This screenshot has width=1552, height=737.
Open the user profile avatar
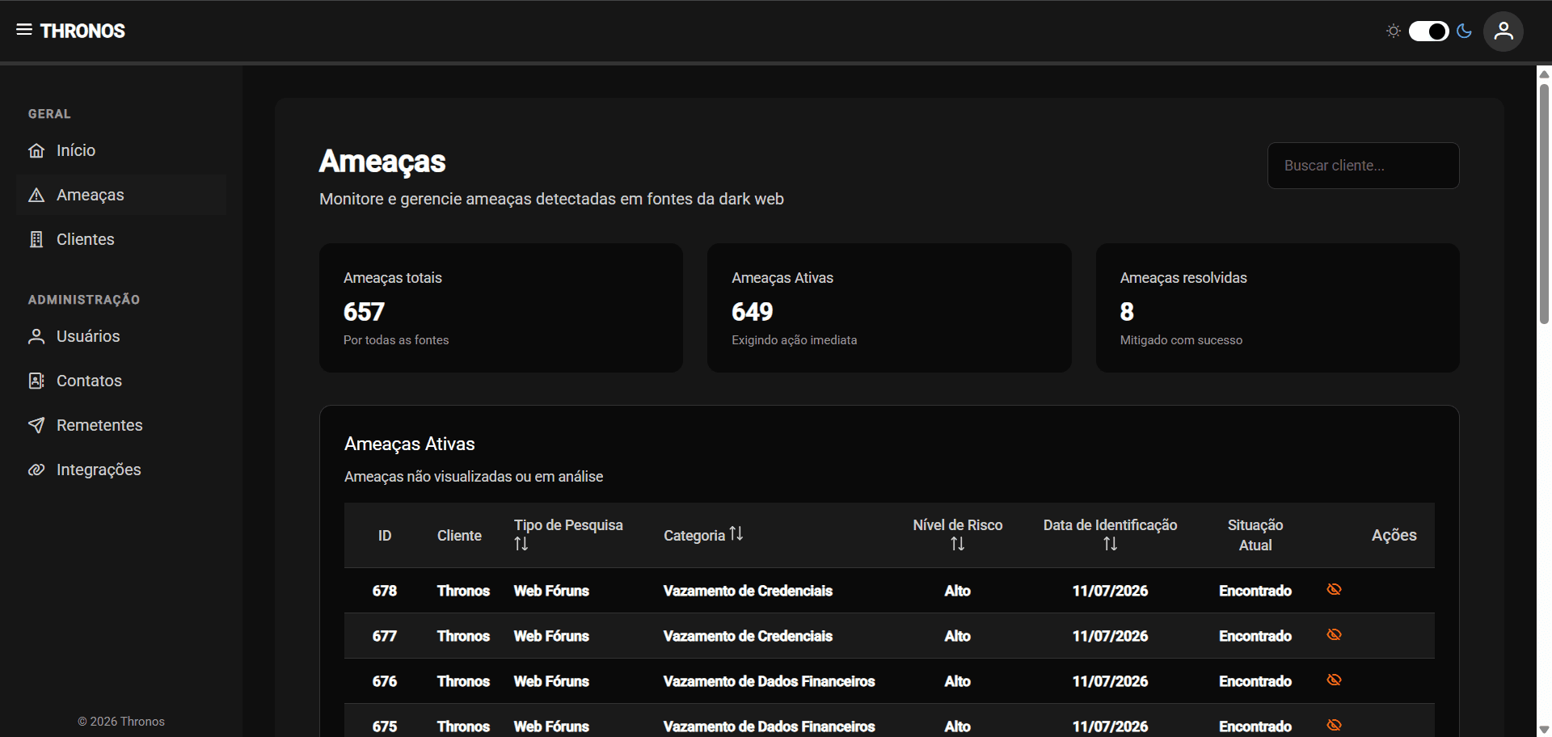pos(1503,32)
